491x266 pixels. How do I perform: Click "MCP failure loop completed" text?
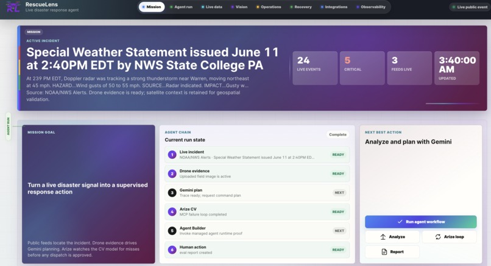(203, 215)
